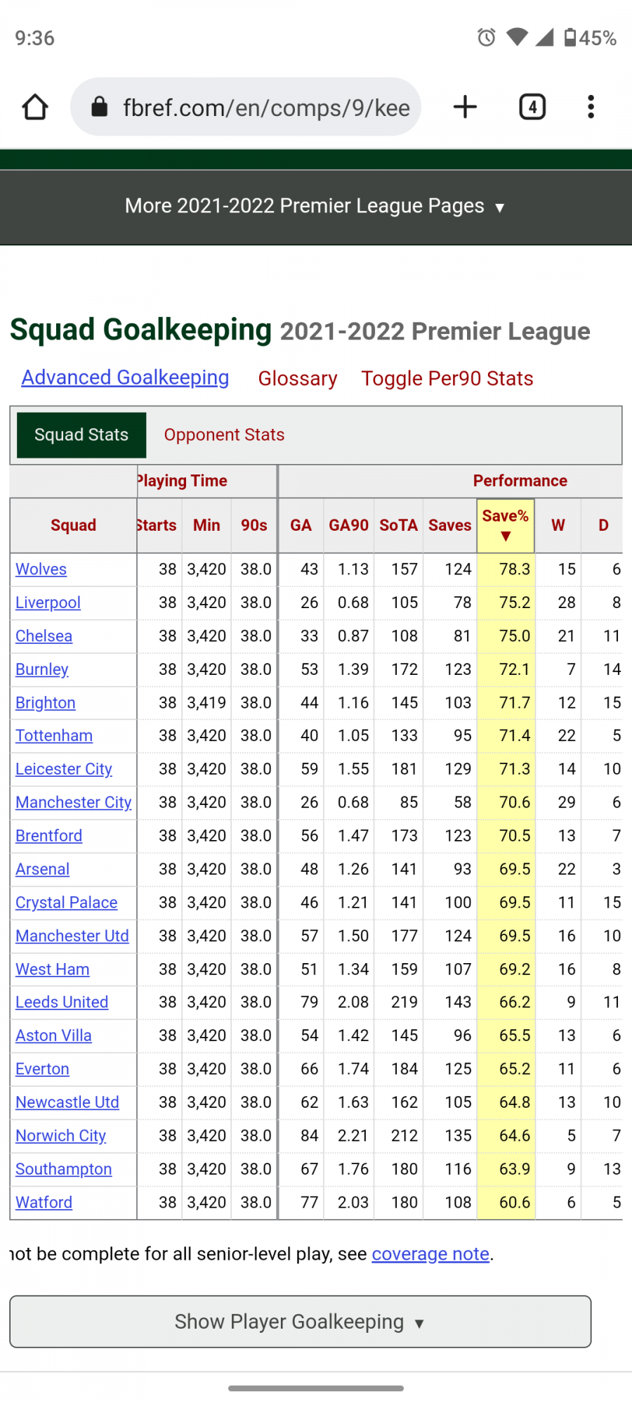632x1406 pixels.
Task: Sort table by GA90 column header
Action: point(348,525)
